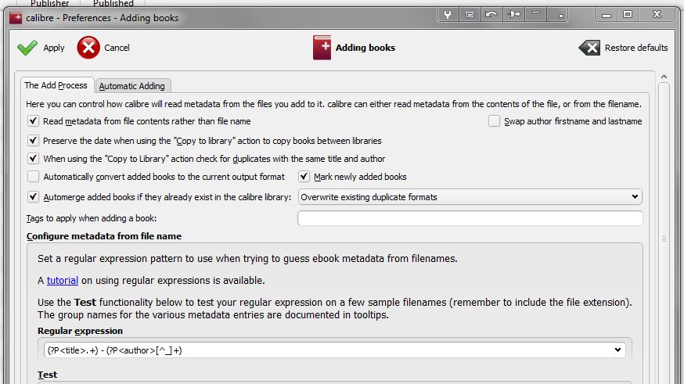Toggle Mark newly added books checkbox
Viewport: 684px width, 384px height.
pyautogui.click(x=304, y=177)
